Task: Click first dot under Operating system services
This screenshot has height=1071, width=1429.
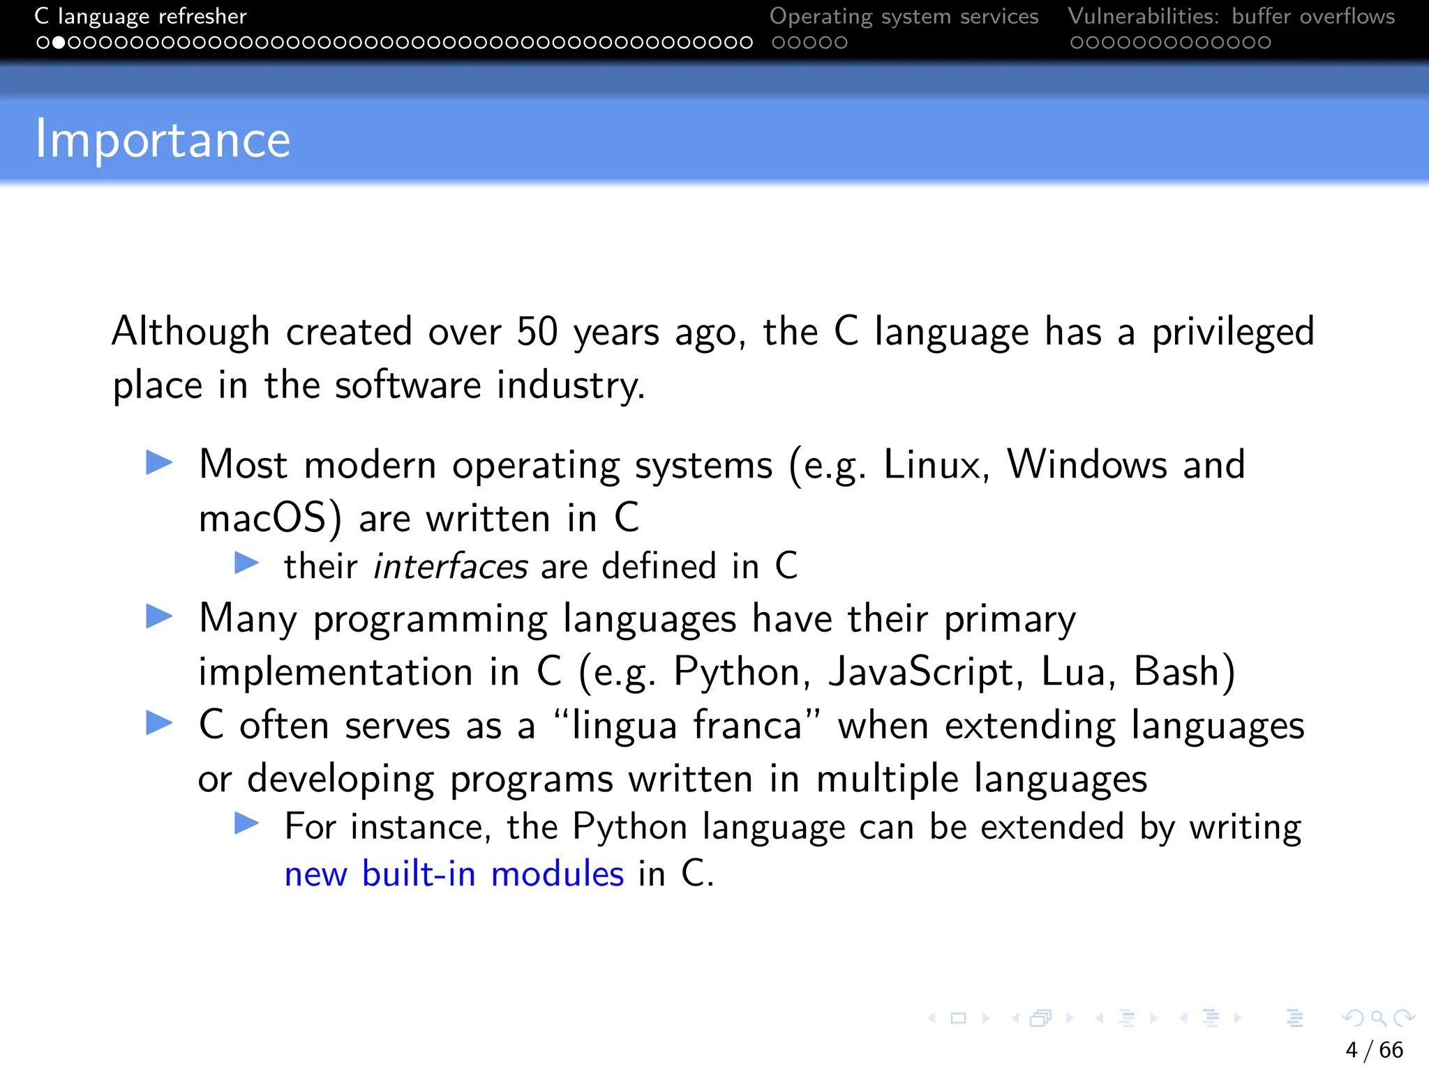Action: pos(779,43)
